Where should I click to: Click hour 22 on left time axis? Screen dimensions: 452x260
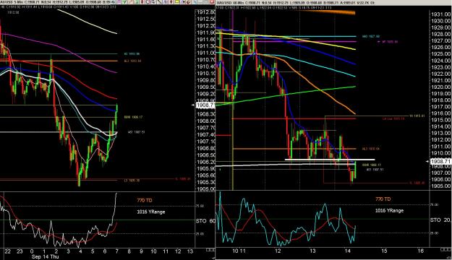click(x=7, y=251)
